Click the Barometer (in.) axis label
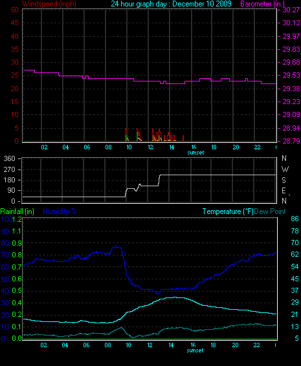Viewport: 301px width, 366px height. coord(262,4)
